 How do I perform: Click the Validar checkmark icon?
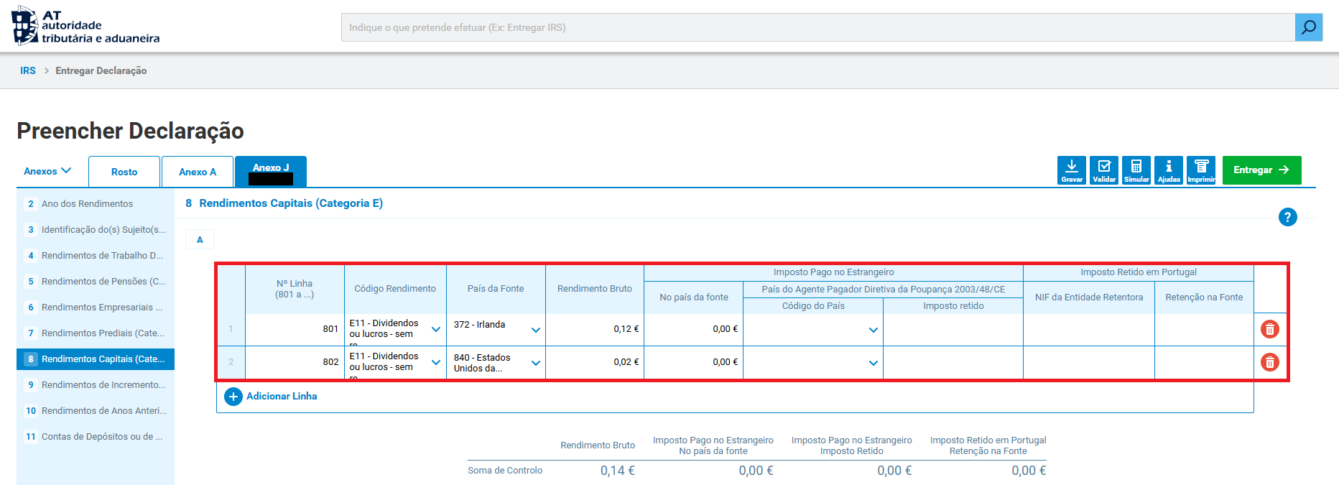coord(1104,170)
